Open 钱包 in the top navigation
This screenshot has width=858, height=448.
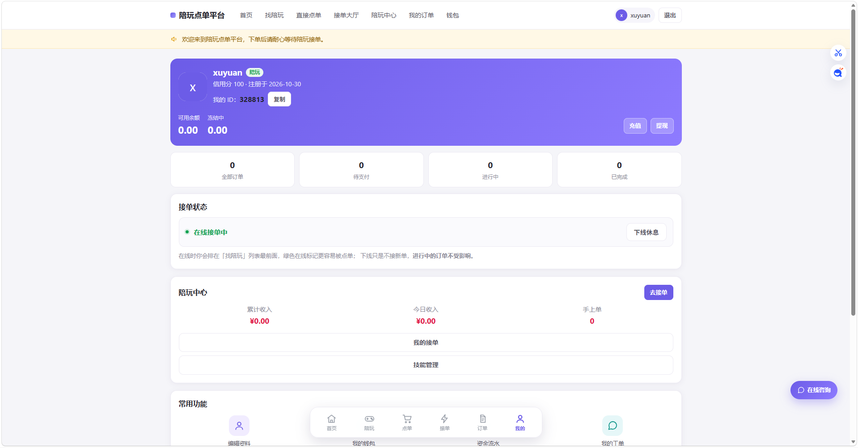[x=452, y=15]
